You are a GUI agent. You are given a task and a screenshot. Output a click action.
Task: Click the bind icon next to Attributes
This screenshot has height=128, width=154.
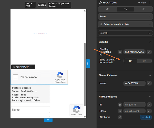pyautogui.click(x=120, y=117)
